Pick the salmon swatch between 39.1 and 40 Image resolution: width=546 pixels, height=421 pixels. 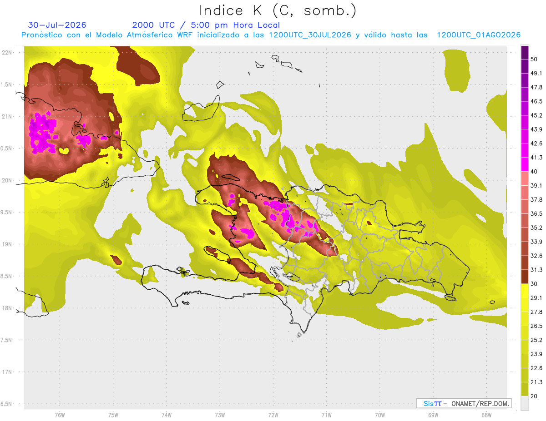[x=525, y=178]
